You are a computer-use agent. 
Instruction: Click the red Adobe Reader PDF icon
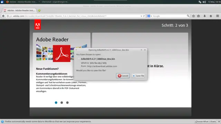pyautogui.click(x=61, y=53)
